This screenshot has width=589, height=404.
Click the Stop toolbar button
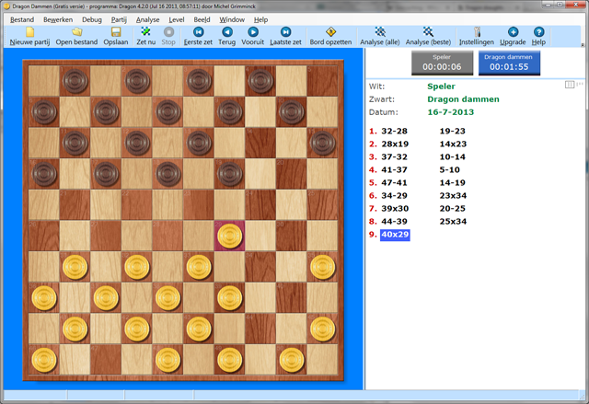point(168,37)
